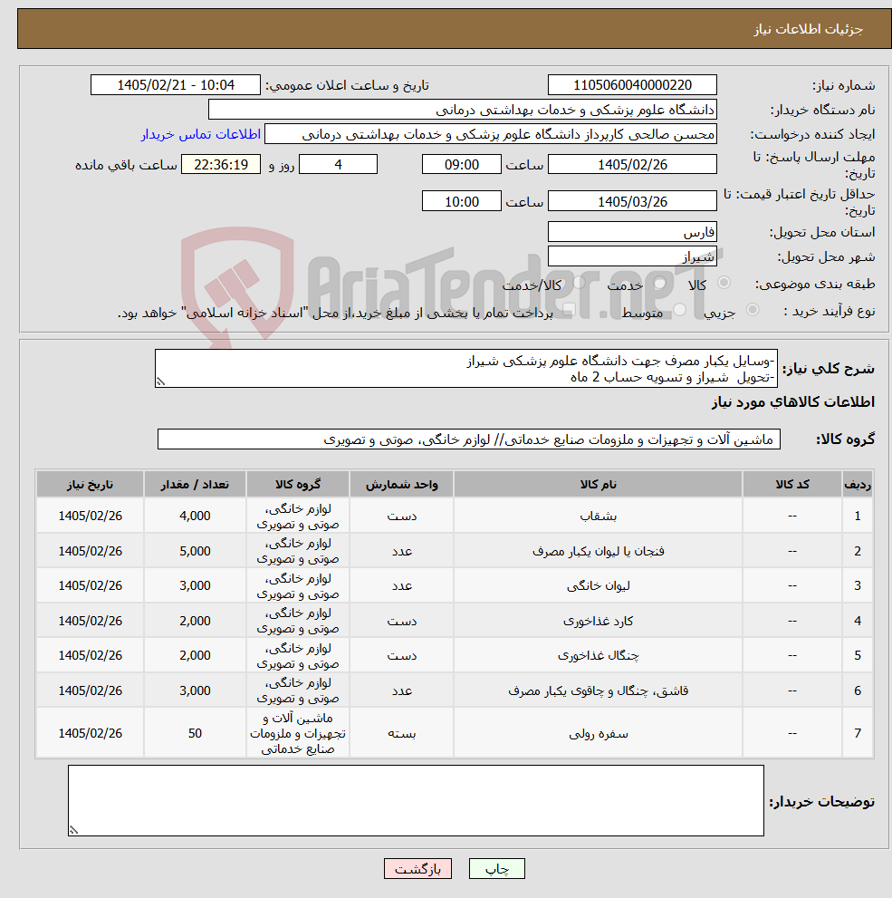Click item name بشقاب in row 1
Viewport: 892px width, 898px height.
tap(598, 516)
